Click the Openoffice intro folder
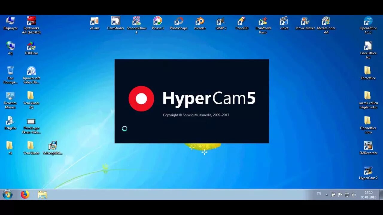This screenshot has width=383, height=215. (368, 125)
